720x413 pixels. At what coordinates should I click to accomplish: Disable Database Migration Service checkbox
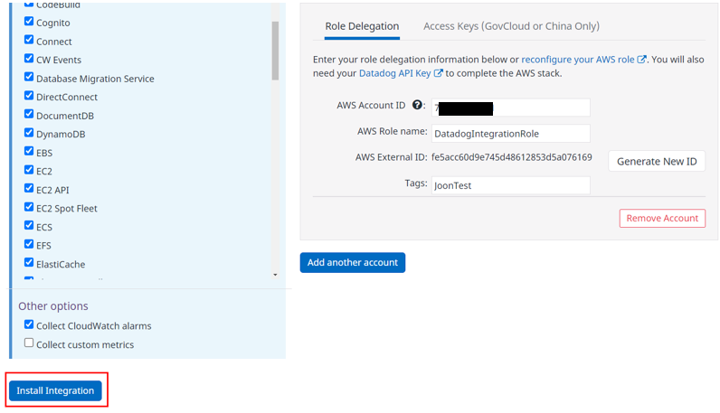pyautogui.click(x=29, y=77)
